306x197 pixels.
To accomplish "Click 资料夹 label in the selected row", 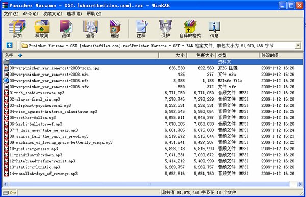I will click(x=224, y=62).
